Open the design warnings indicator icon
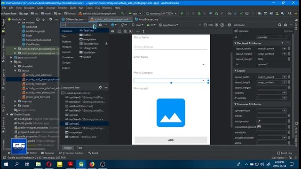Viewport: 301px width, 169px height. click(x=229, y=25)
